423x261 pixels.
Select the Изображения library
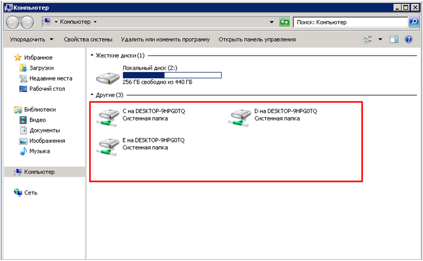pos(47,141)
